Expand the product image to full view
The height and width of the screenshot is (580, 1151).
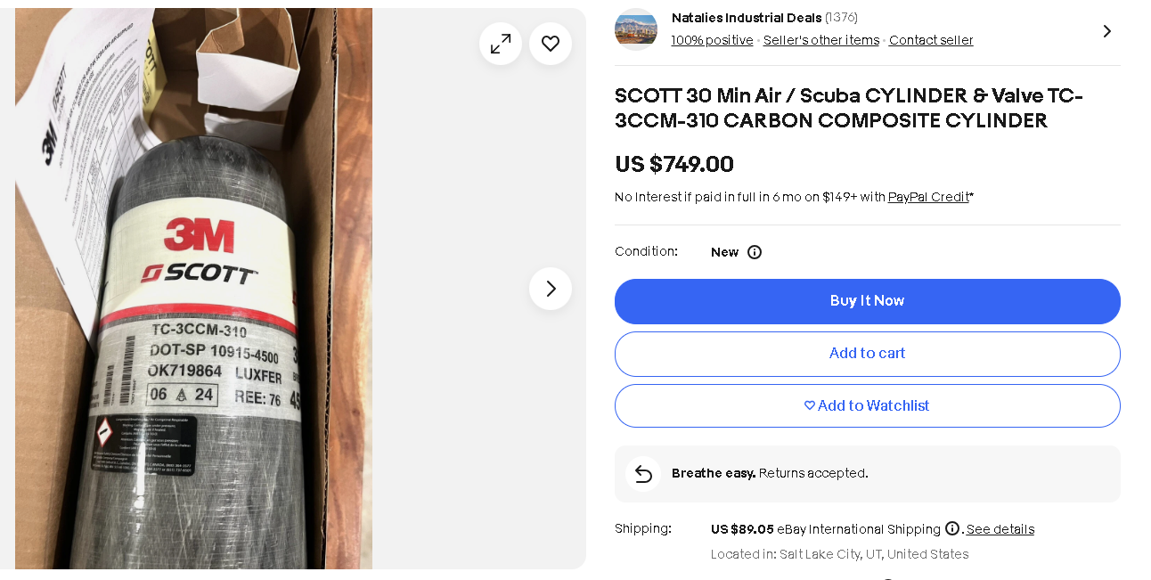coord(501,44)
